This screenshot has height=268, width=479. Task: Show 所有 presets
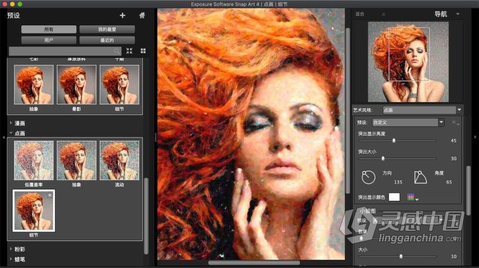click(49, 30)
